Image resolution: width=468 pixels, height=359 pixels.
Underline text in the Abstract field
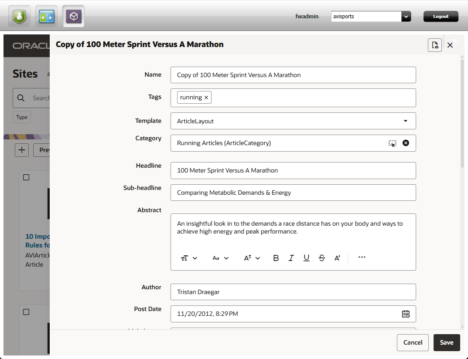[306, 257]
